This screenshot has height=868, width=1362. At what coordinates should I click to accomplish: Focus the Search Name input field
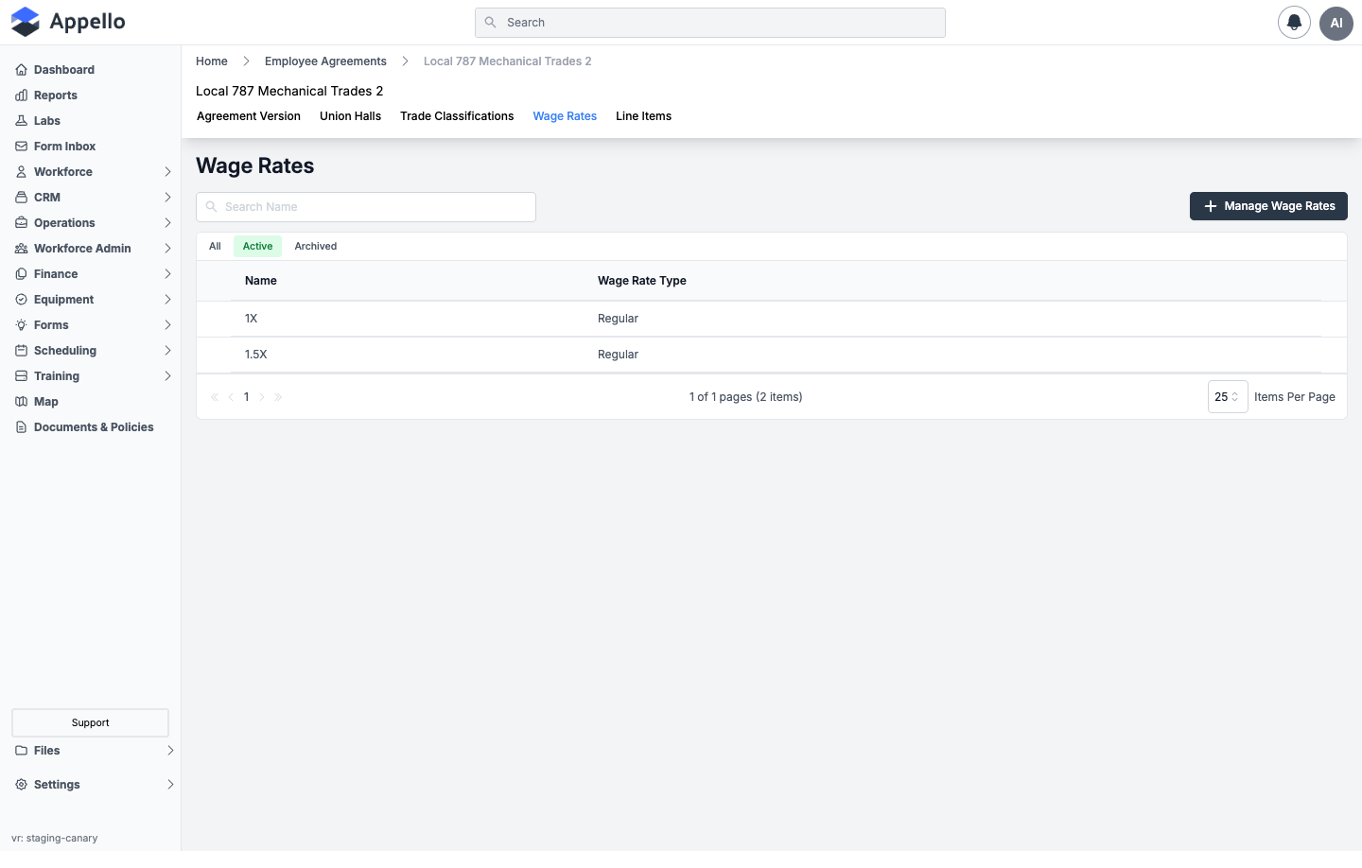click(x=366, y=207)
